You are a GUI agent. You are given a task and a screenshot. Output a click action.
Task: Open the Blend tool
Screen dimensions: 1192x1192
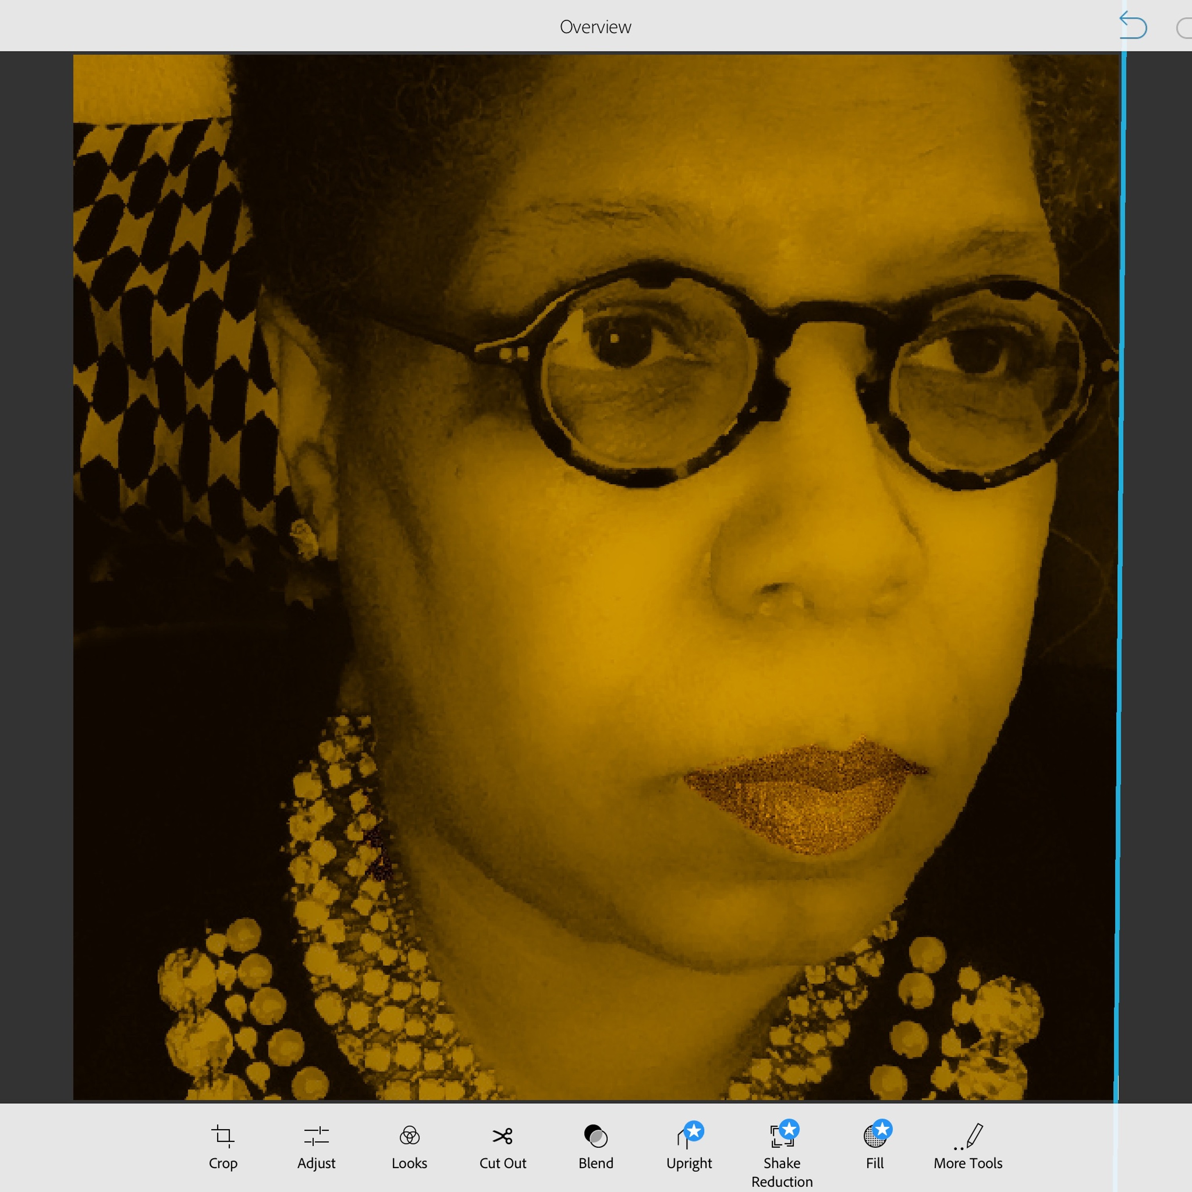coord(595,1147)
